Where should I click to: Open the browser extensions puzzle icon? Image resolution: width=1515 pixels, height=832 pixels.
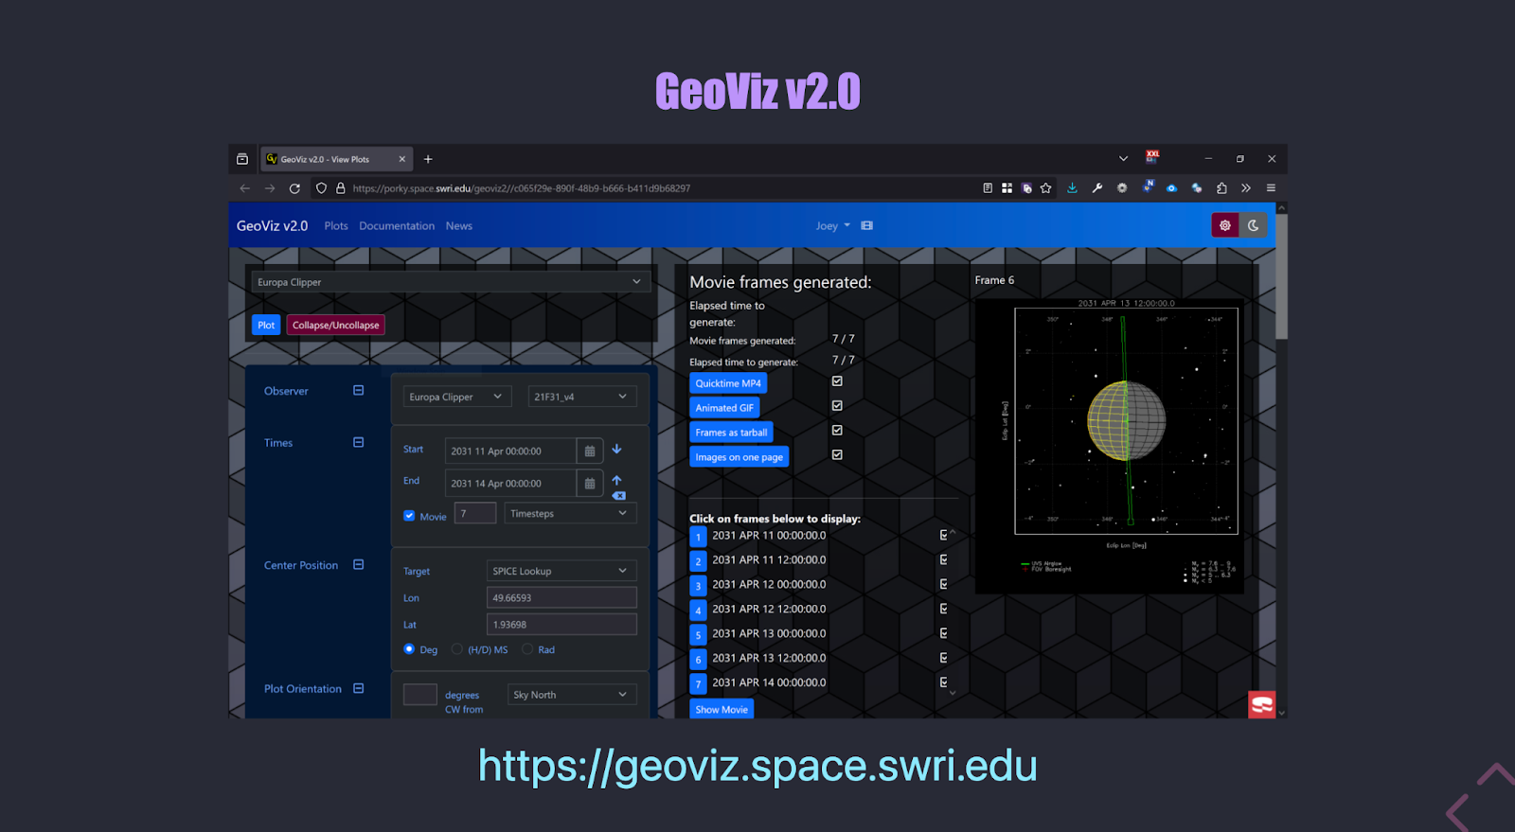click(x=1221, y=188)
